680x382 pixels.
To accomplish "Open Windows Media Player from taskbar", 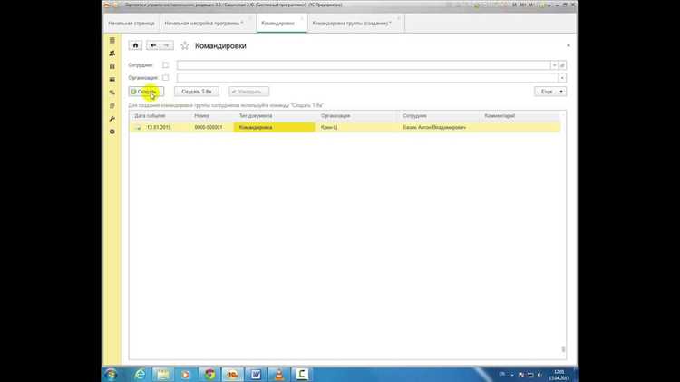I will 186,374.
